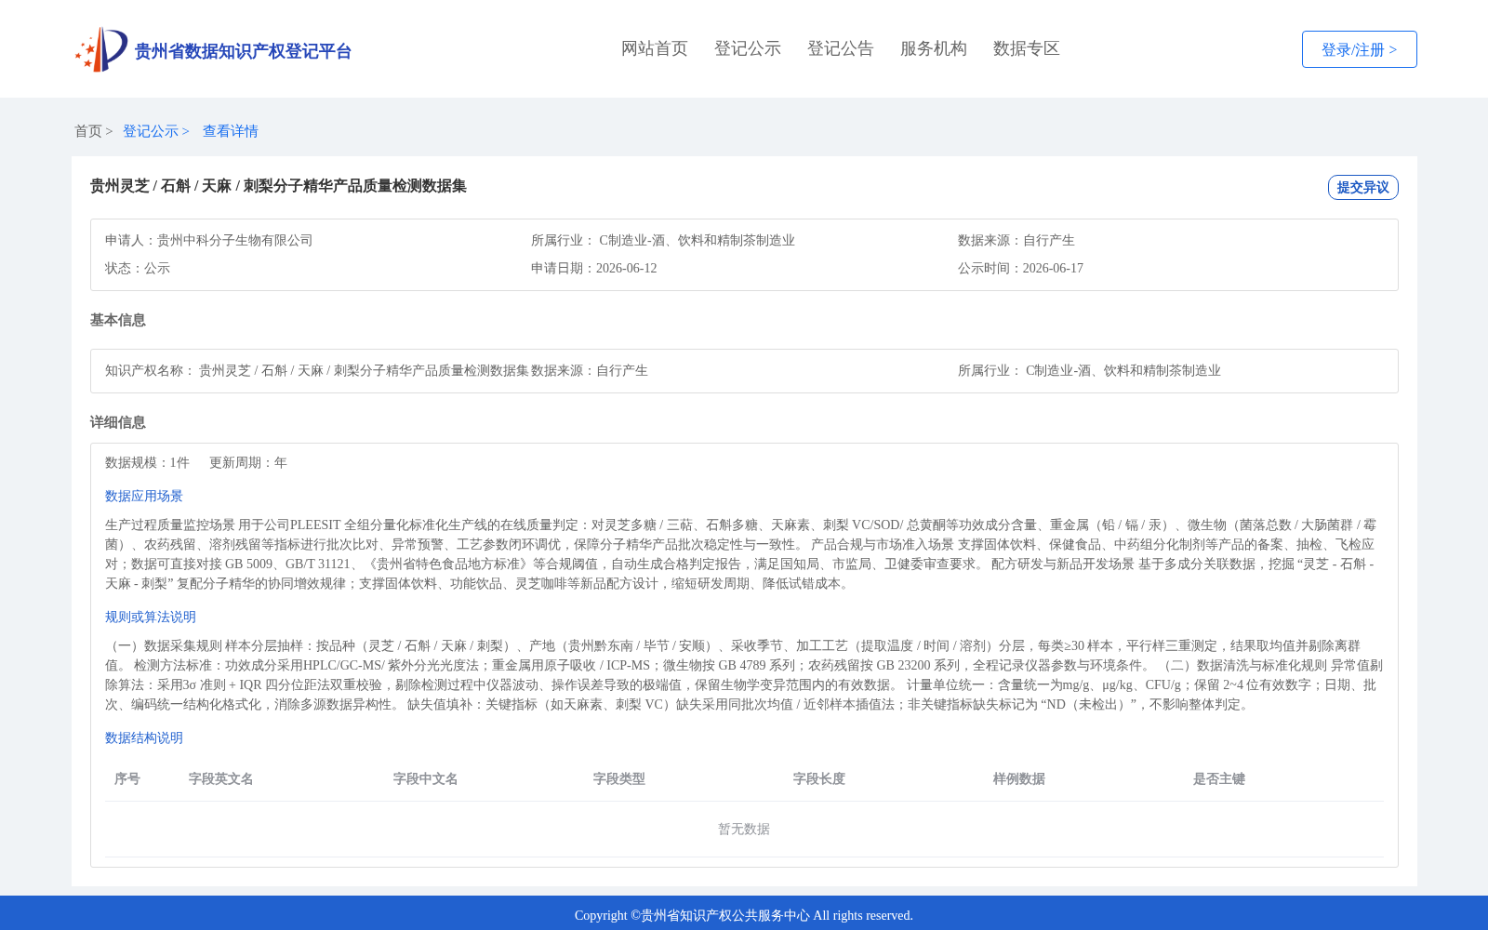Click the 字段中文名 column header

tap(426, 779)
